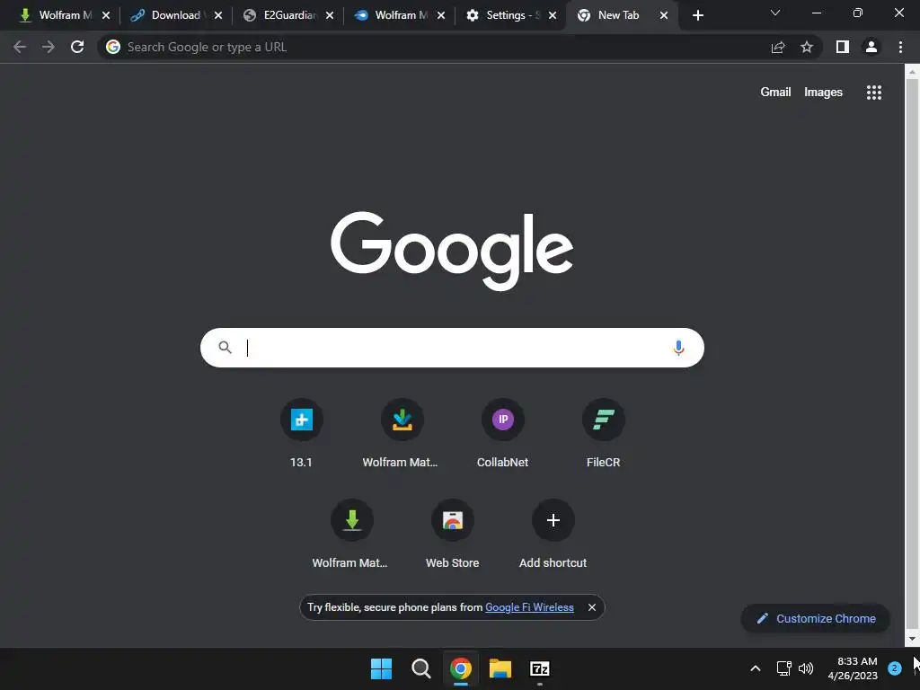Image resolution: width=920 pixels, height=690 pixels.
Task: Close the New Tab tab
Action: [x=664, y=16]
